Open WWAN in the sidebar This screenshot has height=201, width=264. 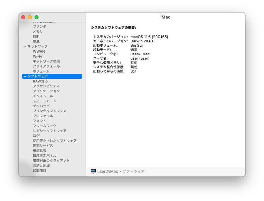tap(39, 51)
